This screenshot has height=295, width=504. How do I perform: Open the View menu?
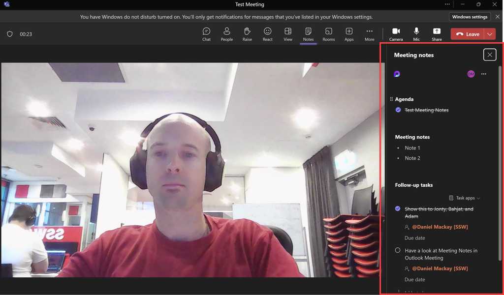point(288,33)
